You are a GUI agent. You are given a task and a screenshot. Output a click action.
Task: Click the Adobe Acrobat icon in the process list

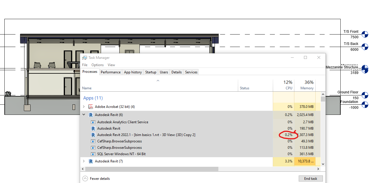[x=91, y=106]
